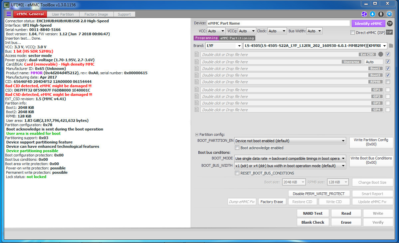Click the Erase button
399x243 pixels.
click(x=346, y=222)
